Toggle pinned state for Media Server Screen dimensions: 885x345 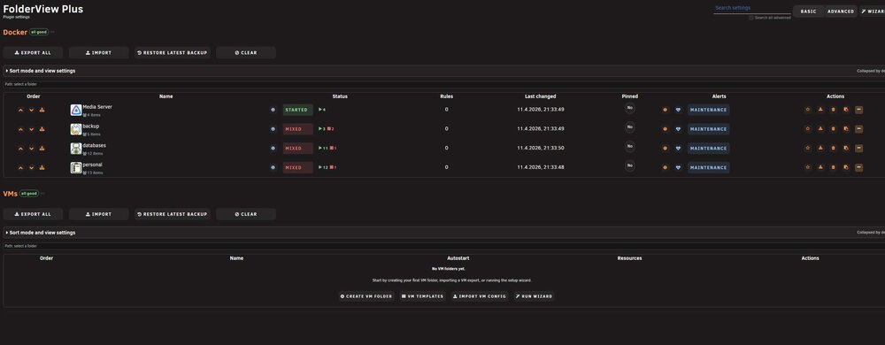pos(630,108)
